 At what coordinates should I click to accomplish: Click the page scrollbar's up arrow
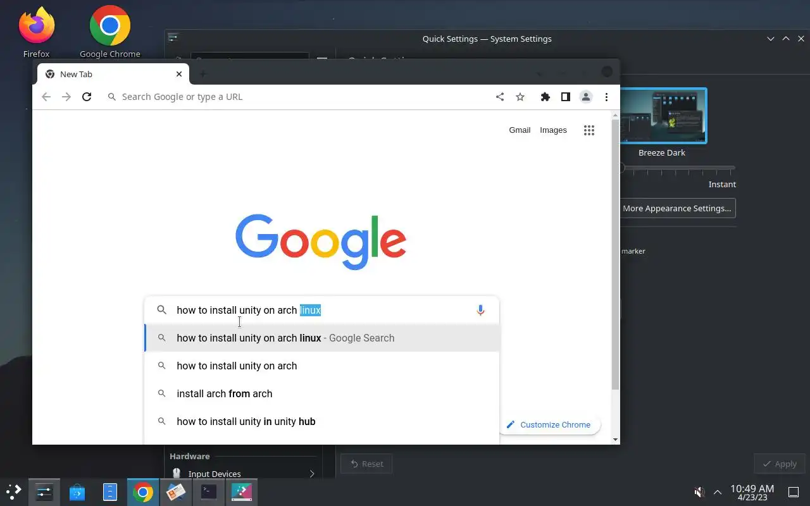[x=616, y=115]
